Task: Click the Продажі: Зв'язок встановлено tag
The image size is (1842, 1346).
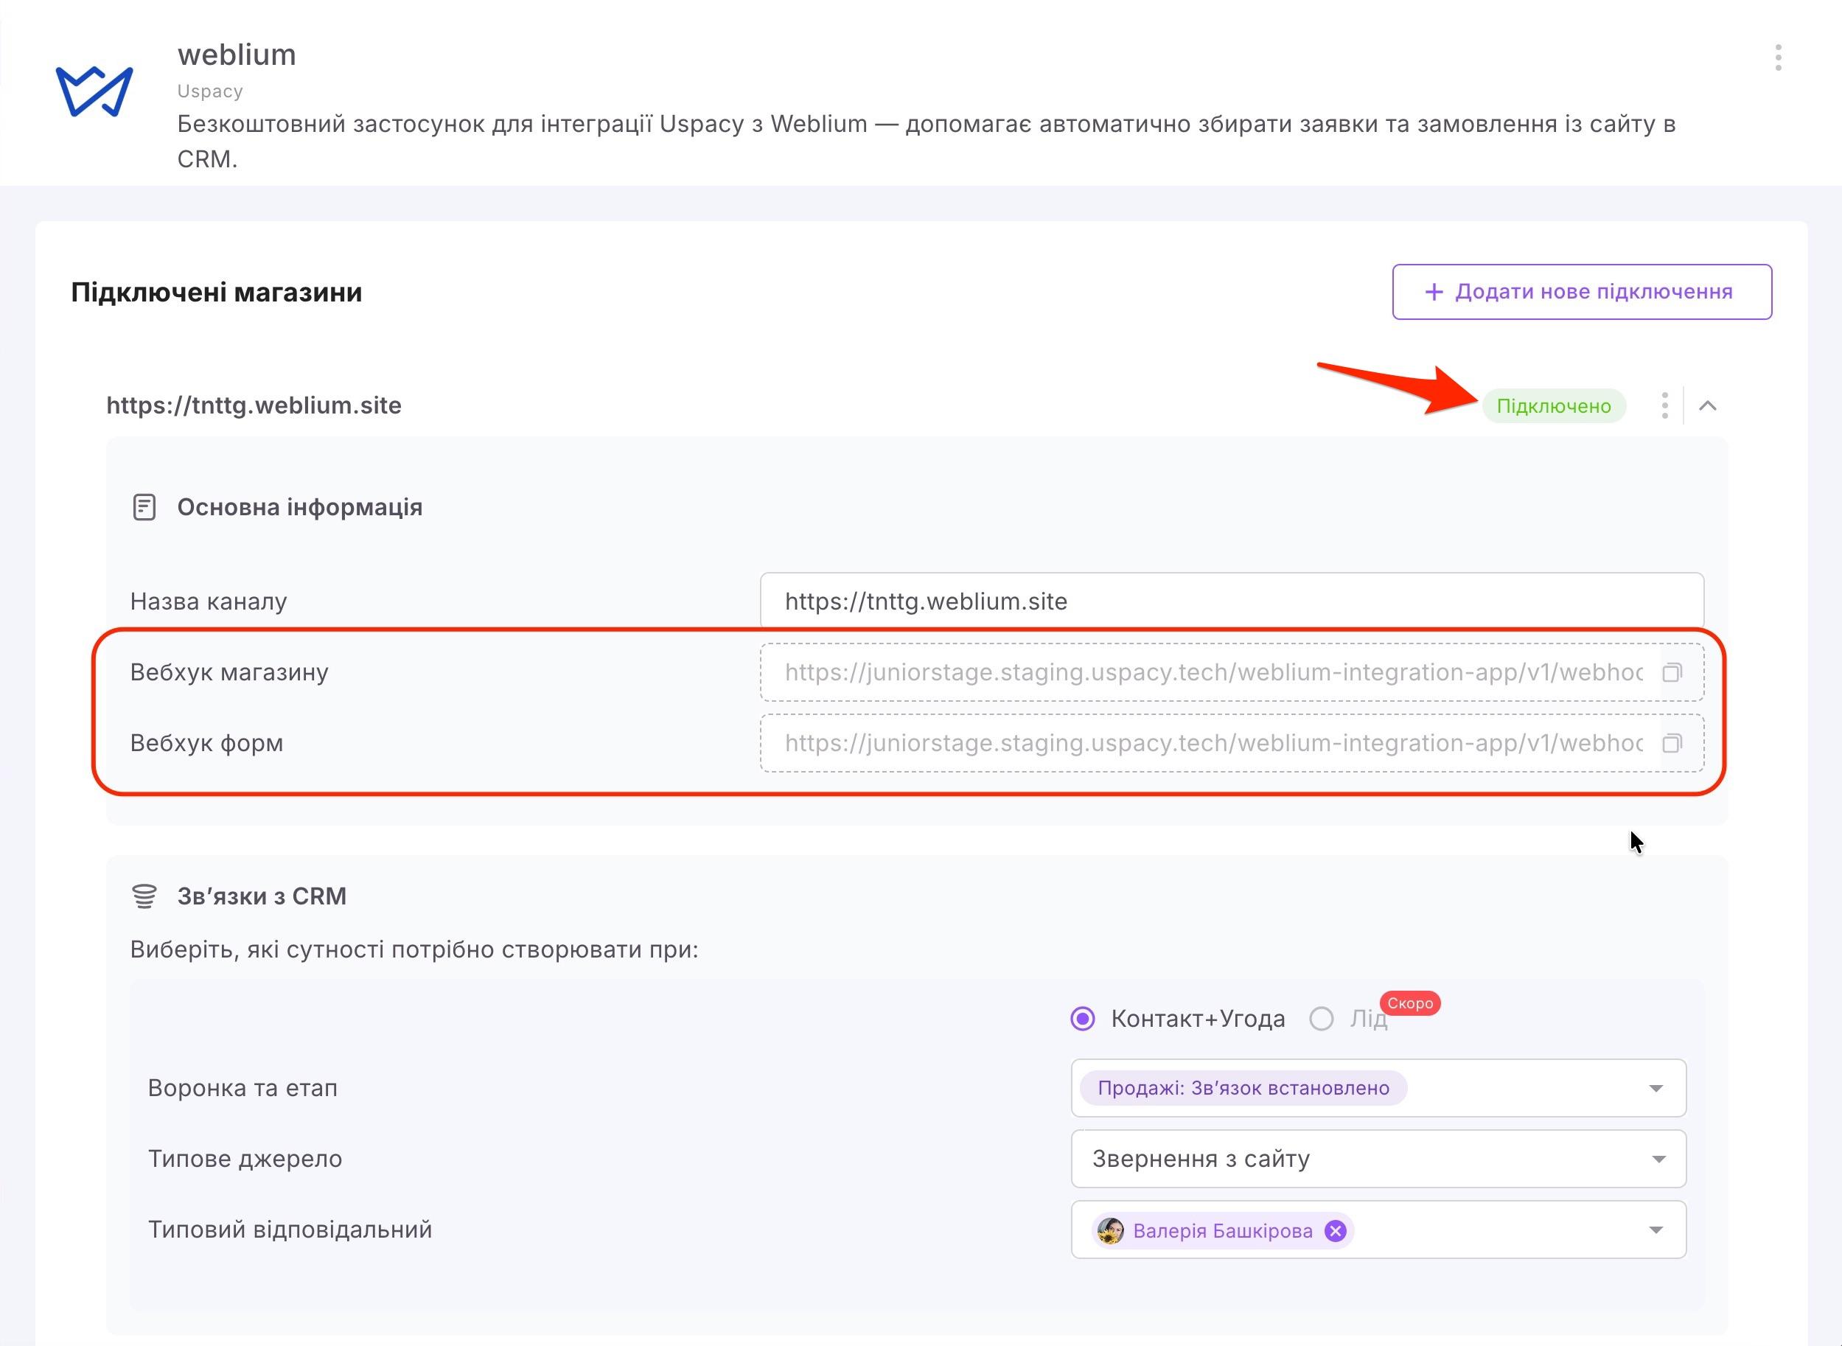Action: [1243, 1088]
